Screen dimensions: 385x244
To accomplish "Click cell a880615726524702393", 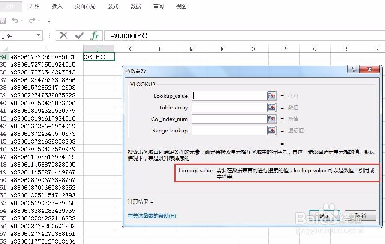I will 46,88.
